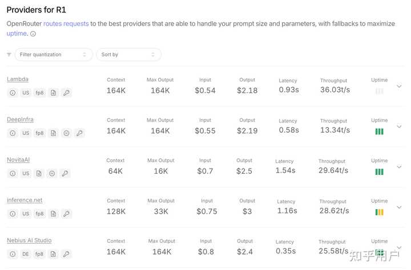Viewport: 411px width, 270px height.
Task: Click the info icon under Lambda
Action: point(13,93)
